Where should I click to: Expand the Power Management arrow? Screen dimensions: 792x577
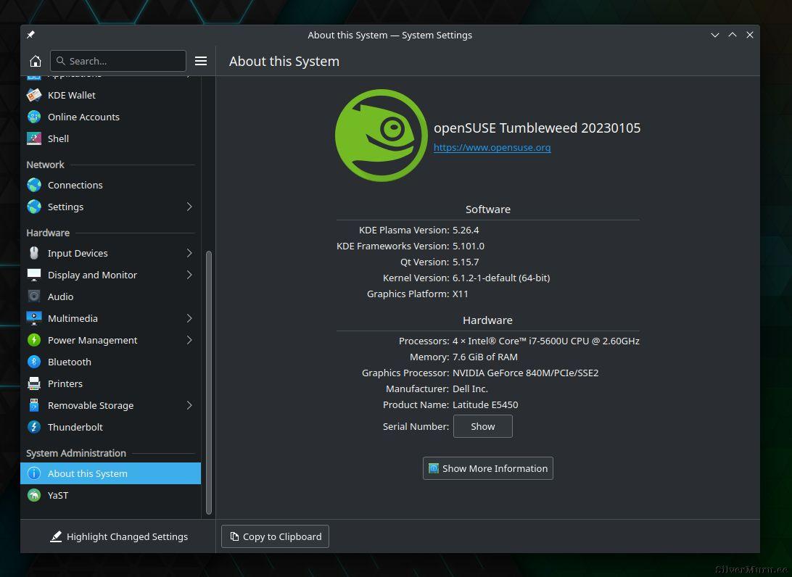pyautogui.click(x=189, y=340)
